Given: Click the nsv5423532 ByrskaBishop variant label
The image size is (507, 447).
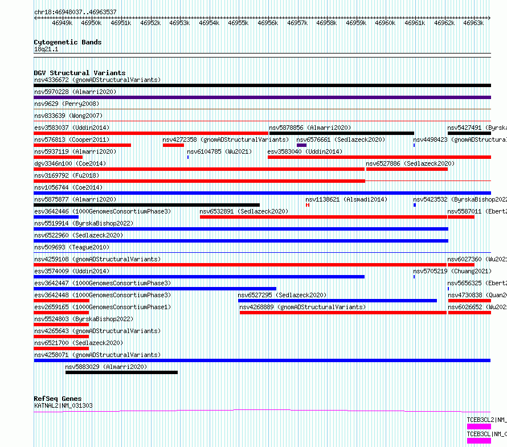Looking at the screenshot, I should click(460, 199).
